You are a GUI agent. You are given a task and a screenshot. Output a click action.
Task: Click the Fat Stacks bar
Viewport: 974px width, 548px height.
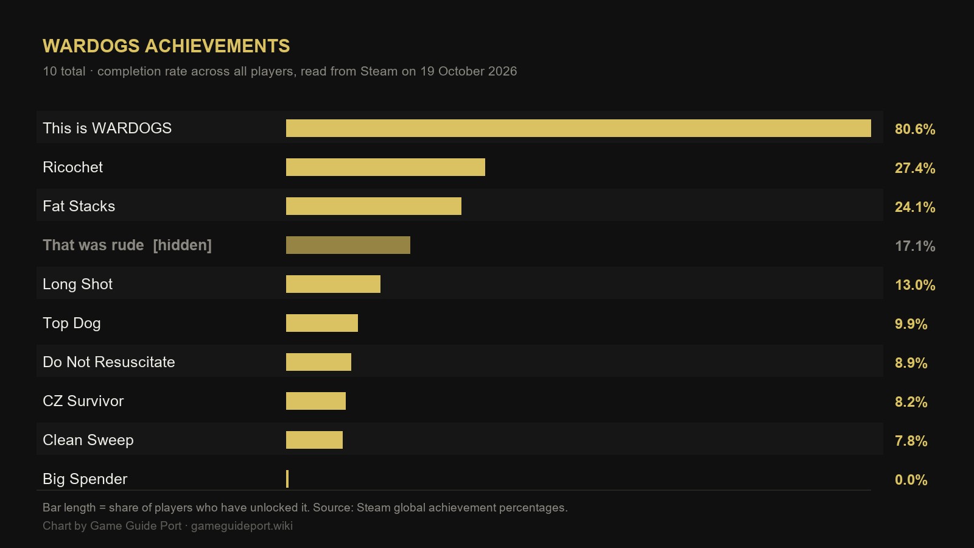[374, 206]
